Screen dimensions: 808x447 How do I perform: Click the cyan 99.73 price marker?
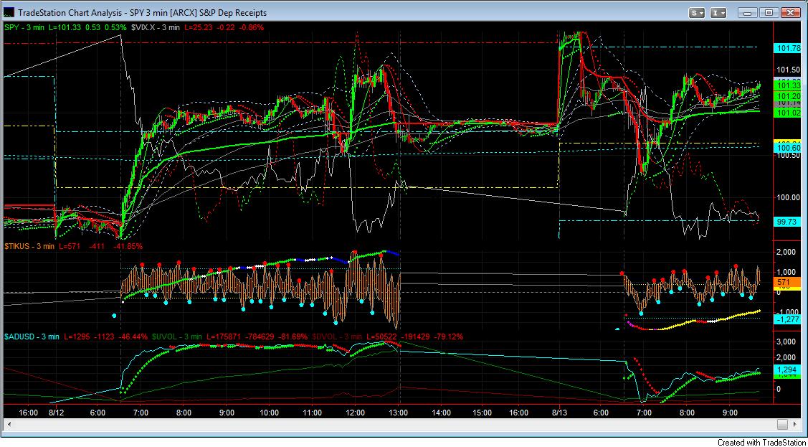pos(788,221)
